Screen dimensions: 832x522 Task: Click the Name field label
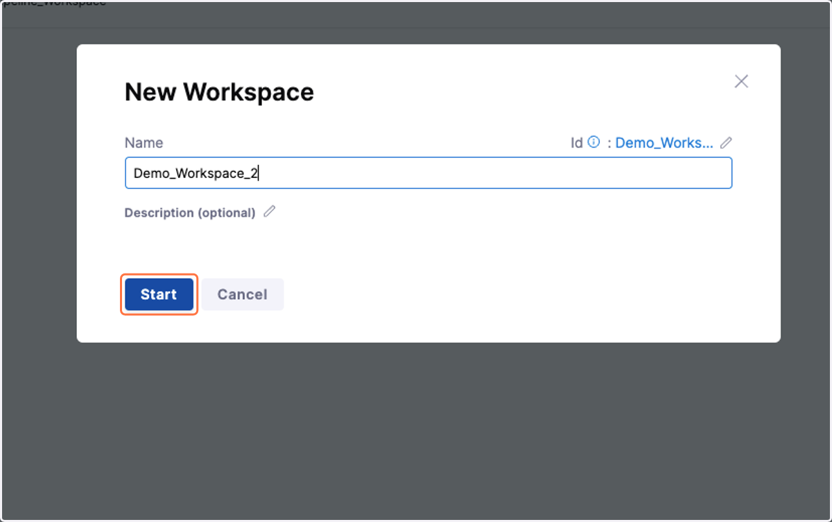(x=144, y=143)
